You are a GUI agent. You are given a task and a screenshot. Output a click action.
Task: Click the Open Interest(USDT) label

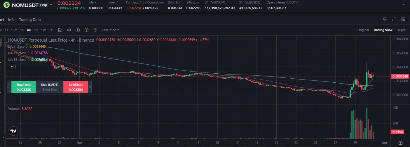(281, 2)
